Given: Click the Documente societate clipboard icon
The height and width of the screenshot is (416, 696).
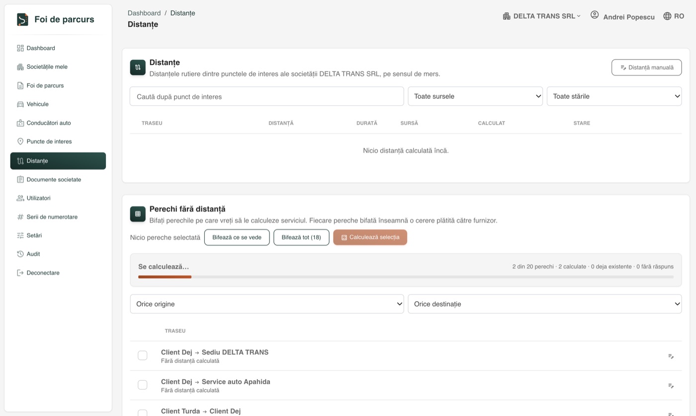Looking at the screenshot, I should click(x=20, y=180).
